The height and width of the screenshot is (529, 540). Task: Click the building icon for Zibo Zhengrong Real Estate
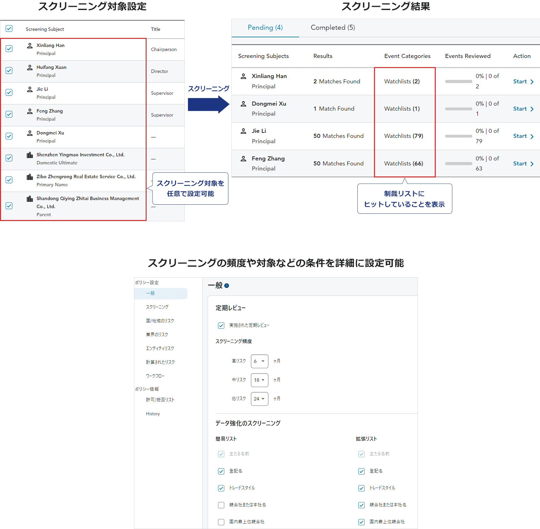30,177
